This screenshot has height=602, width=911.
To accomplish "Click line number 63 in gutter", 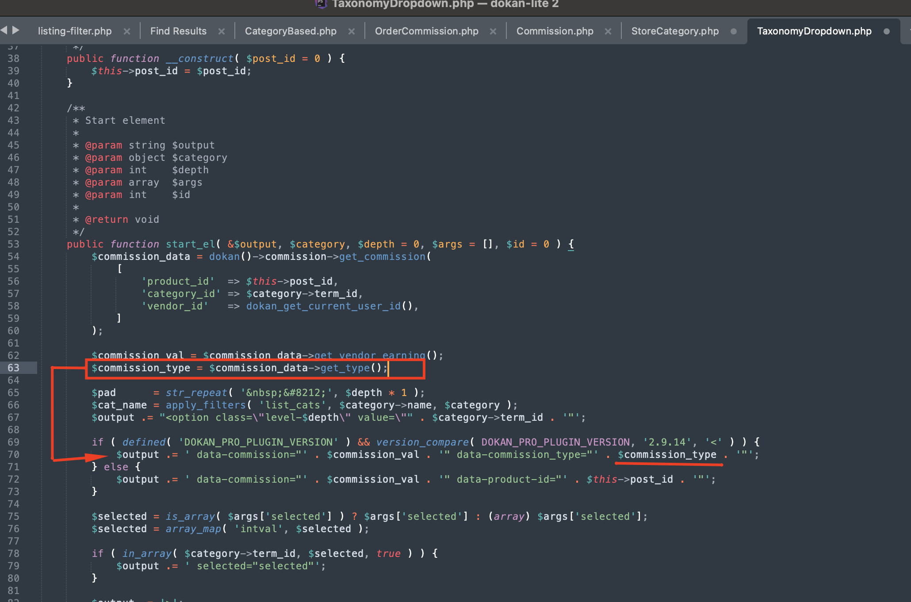I will (13, 368).
